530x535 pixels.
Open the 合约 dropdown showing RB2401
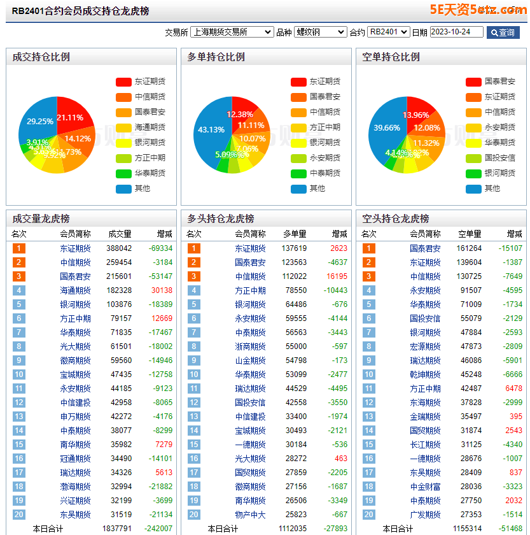coord(388,32)
